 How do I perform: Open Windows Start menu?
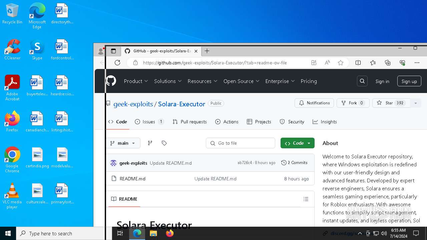[x=8, y=233]
